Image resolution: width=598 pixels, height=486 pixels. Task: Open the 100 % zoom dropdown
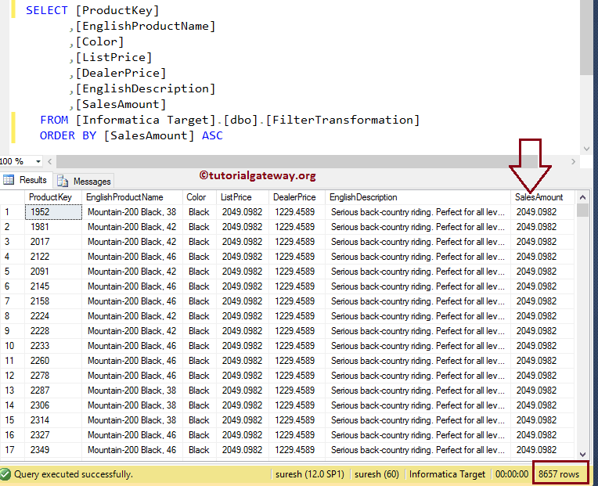tap(38, 162)
